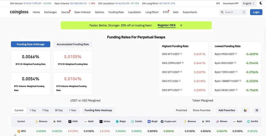Focus the Search input field
The height and width of the screenshot is (136, 266).
(233, 12)
